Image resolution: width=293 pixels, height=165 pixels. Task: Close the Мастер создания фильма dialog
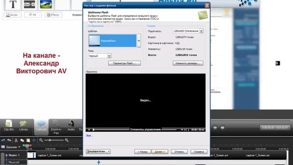(207, 5)
